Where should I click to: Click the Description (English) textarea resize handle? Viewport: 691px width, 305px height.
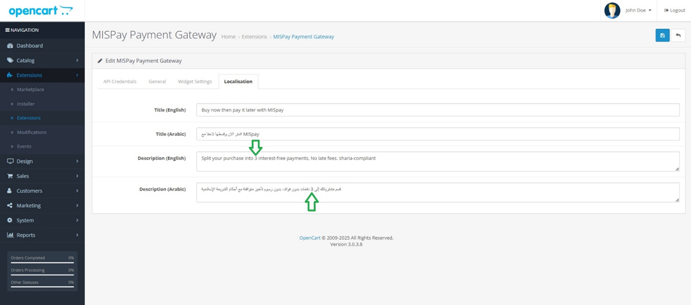[677, 169]
